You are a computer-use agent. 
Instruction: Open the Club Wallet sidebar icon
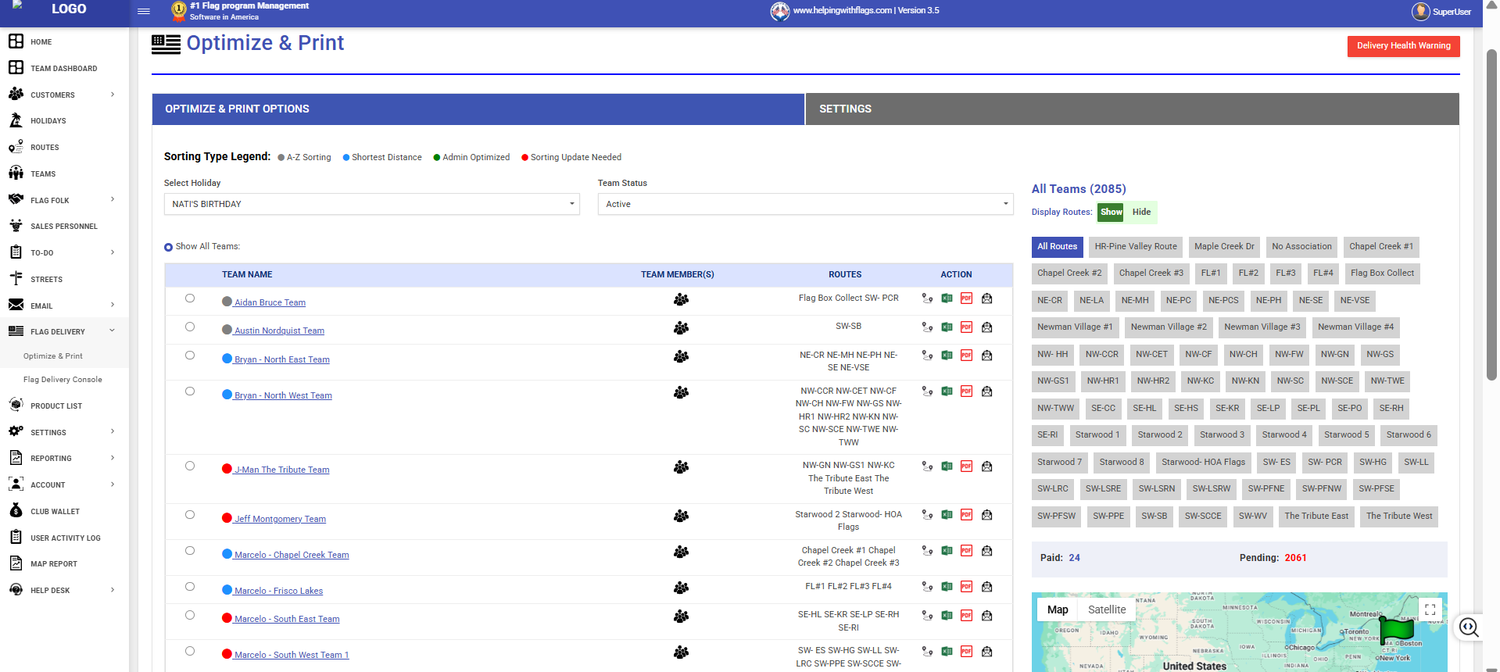[x=16, y=511]
